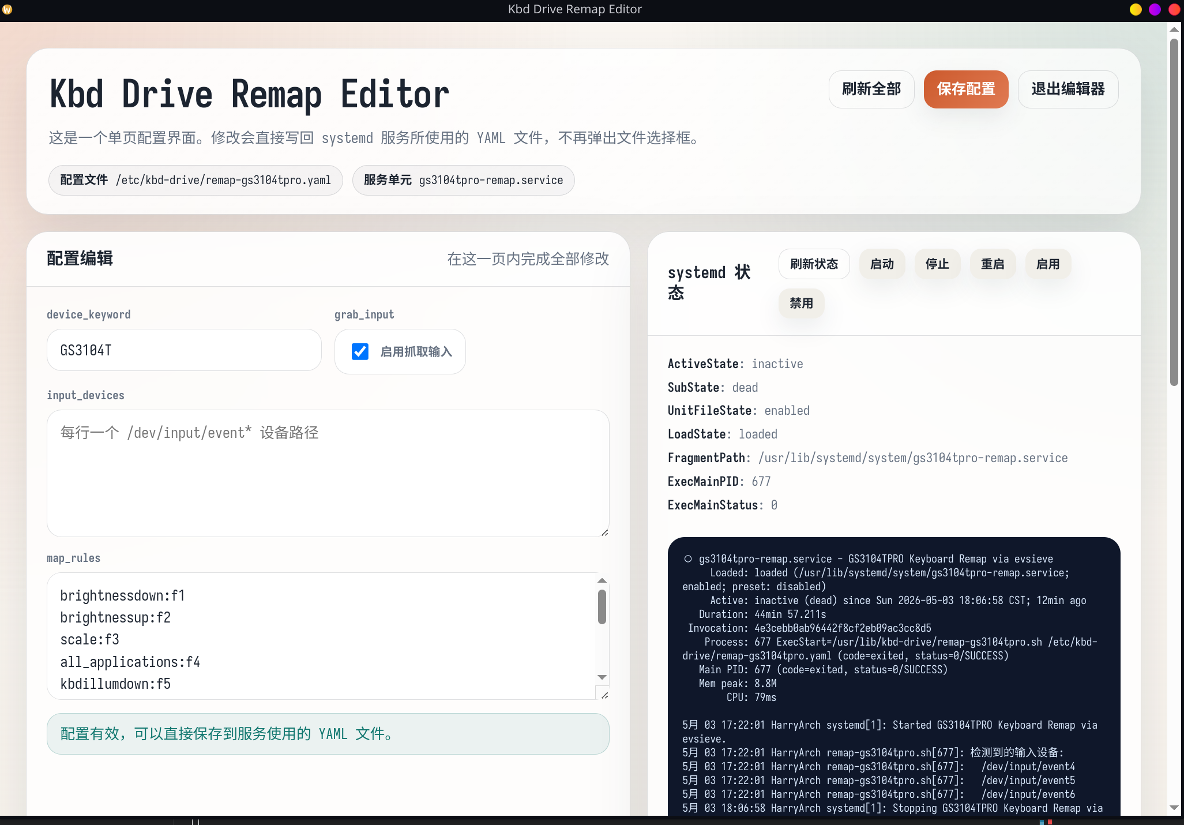
Task: Click map_rules scrollbar down arrow
Action: pyautogui.click(x=602, y=677)
